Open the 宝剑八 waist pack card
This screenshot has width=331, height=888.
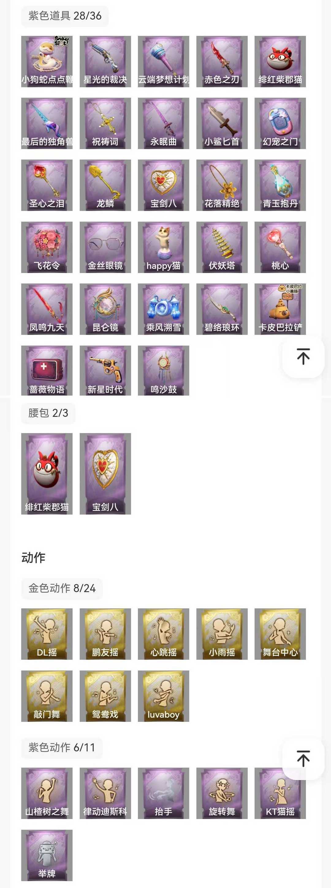coord(105,474)
